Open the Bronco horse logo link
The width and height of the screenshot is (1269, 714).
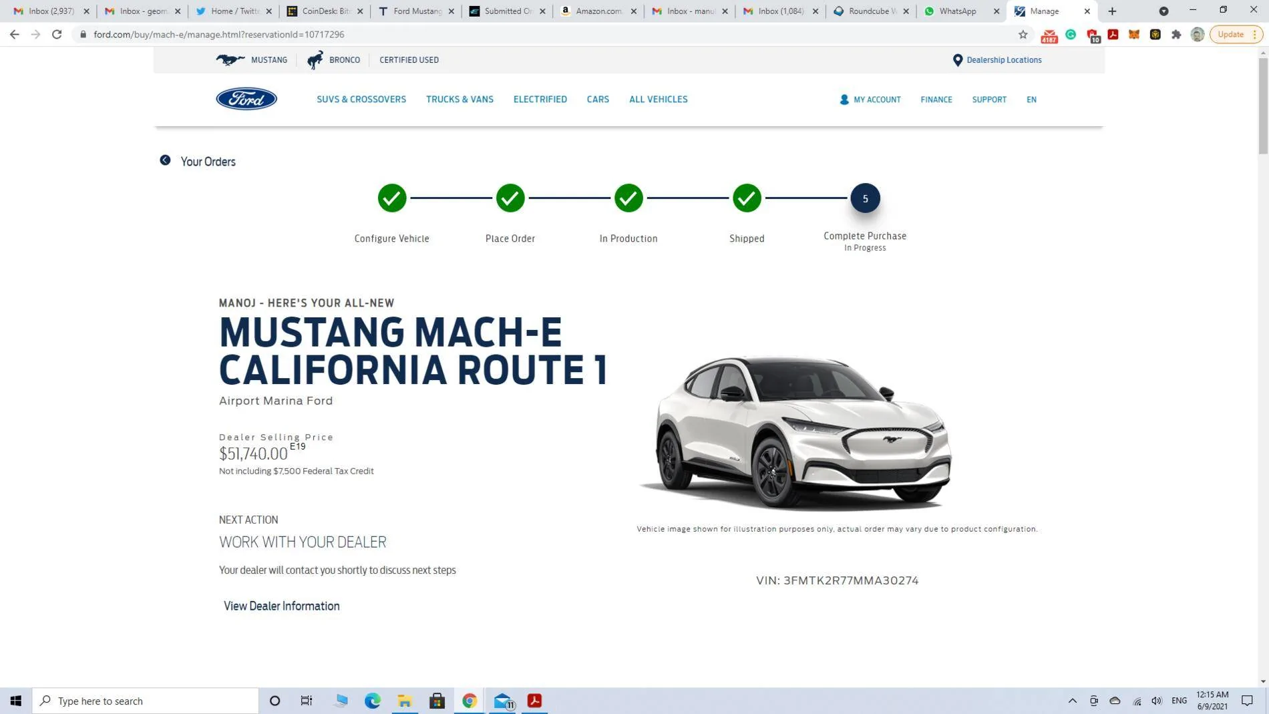click(315, 59)
